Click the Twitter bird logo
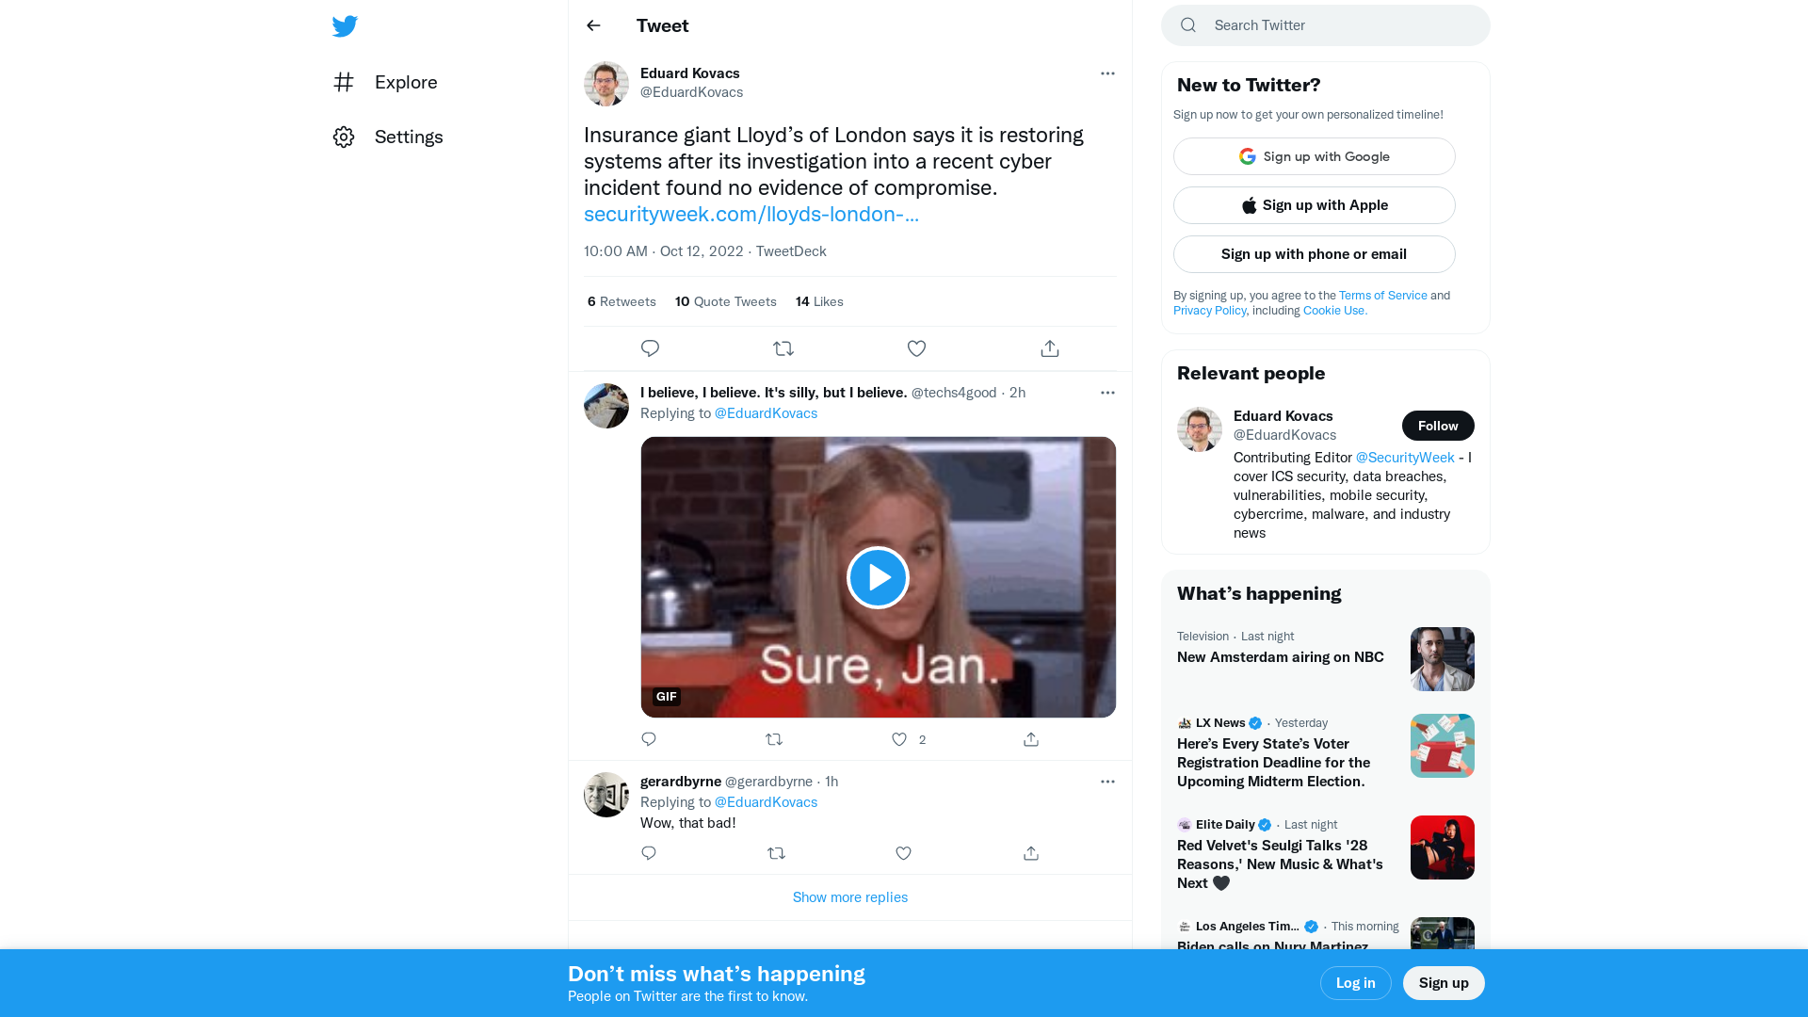Screen dimensions: 1808x1017 tap(345, 26)
